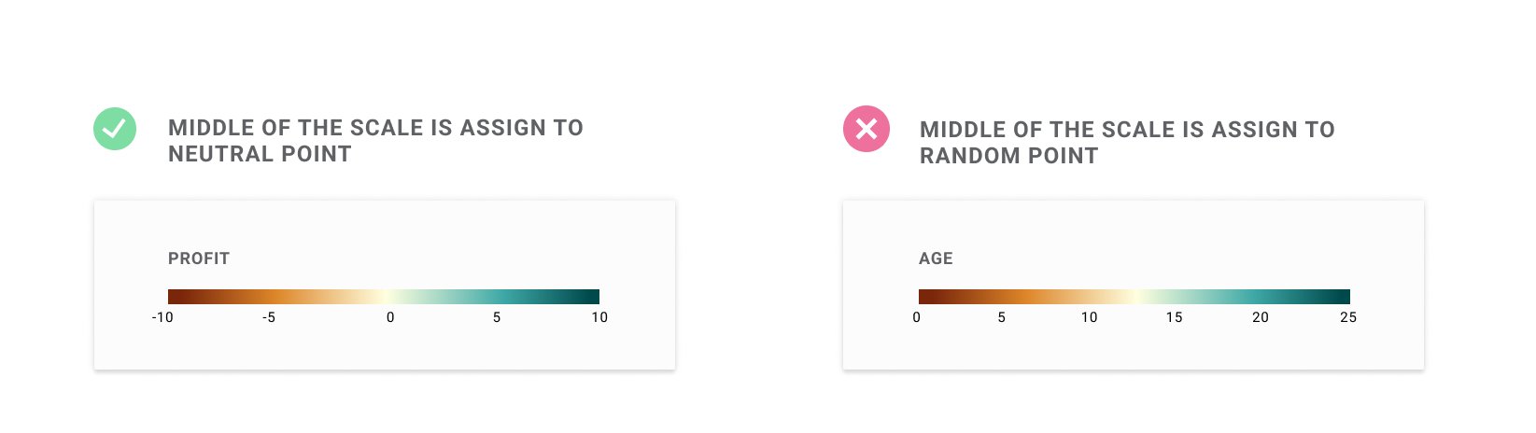Click the 0 tick label on Profit scale
The height and width of the screenshot is (433, 1536).
pyautogui.click(x=390, y=317)
